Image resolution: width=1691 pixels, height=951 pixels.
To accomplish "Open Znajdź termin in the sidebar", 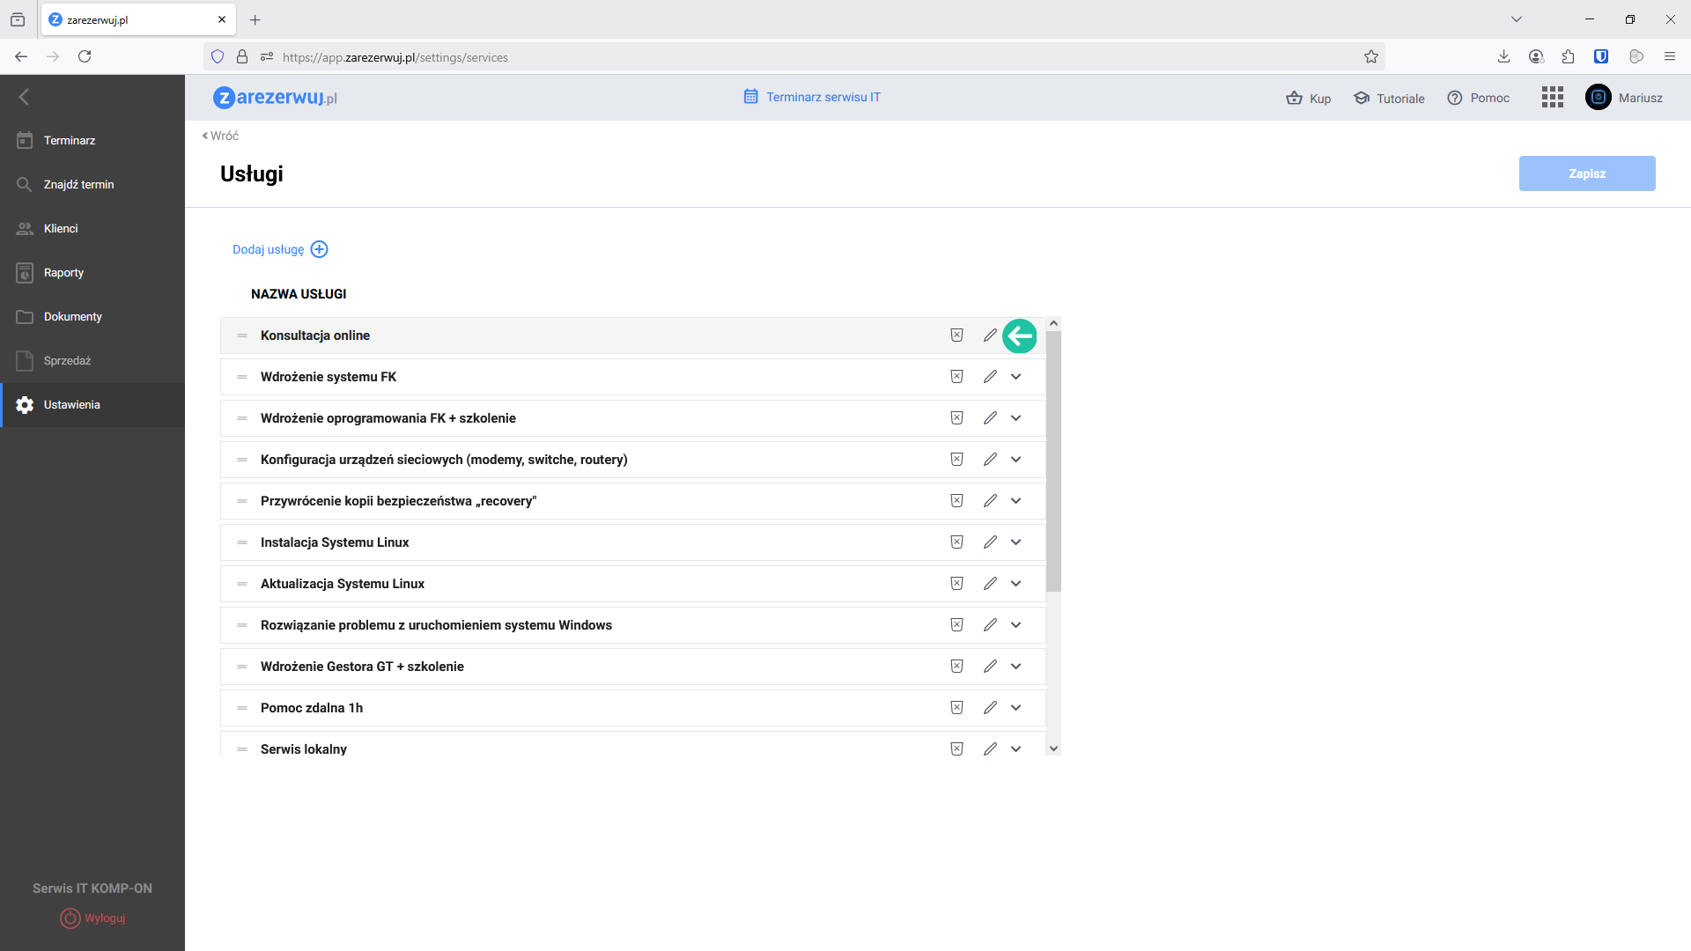I will (x=92, y=185).
